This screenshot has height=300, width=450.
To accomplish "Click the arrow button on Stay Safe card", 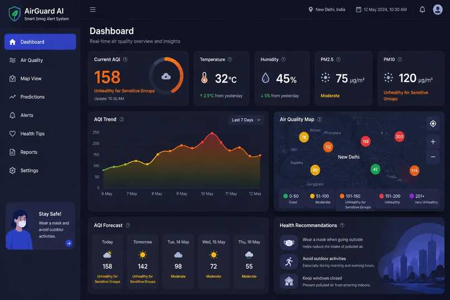I will (69, 243).
